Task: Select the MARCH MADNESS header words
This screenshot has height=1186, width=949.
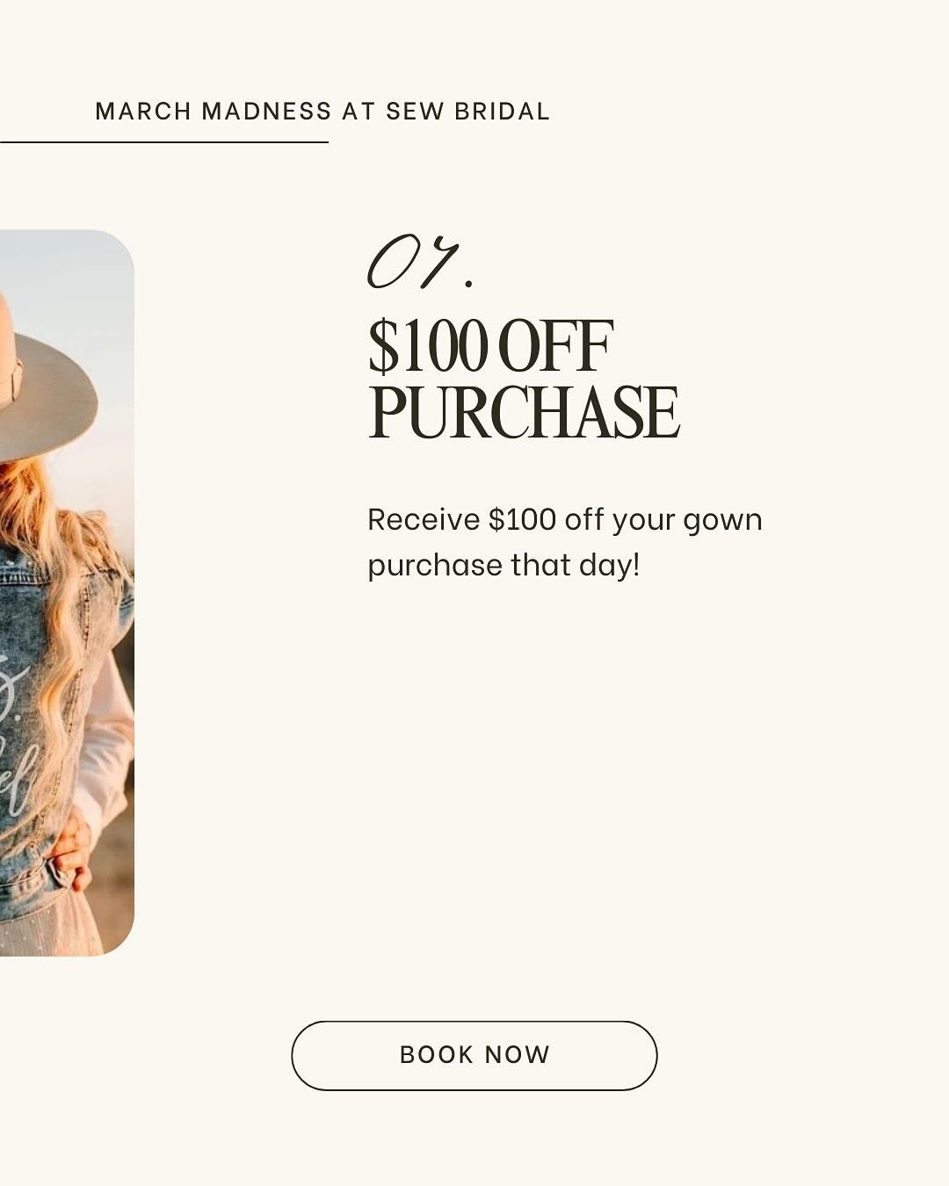Action: [x=214, y=112]
